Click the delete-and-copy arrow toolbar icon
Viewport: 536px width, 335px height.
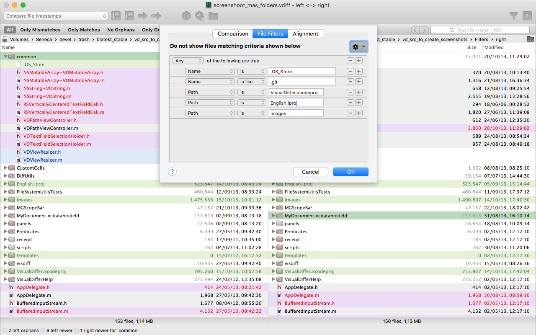tap(156, 16)
